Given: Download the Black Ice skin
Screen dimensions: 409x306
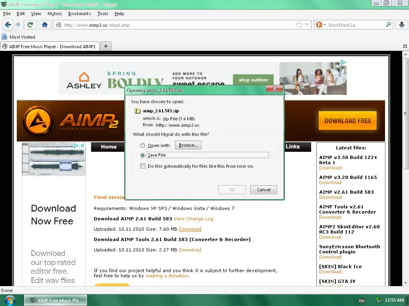Looking at the screenshot, I should [330, 272].
